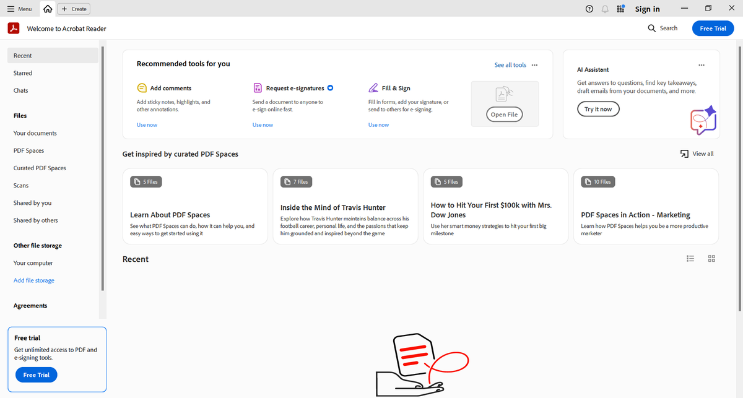Open the hamburger Menu
The width and height of the screenshot is (743, 398).
(x=19, y=9)
